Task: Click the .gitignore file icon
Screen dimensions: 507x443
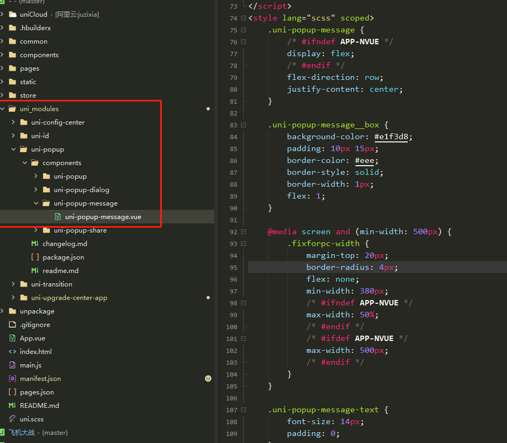Action: [x=12, y=325]
